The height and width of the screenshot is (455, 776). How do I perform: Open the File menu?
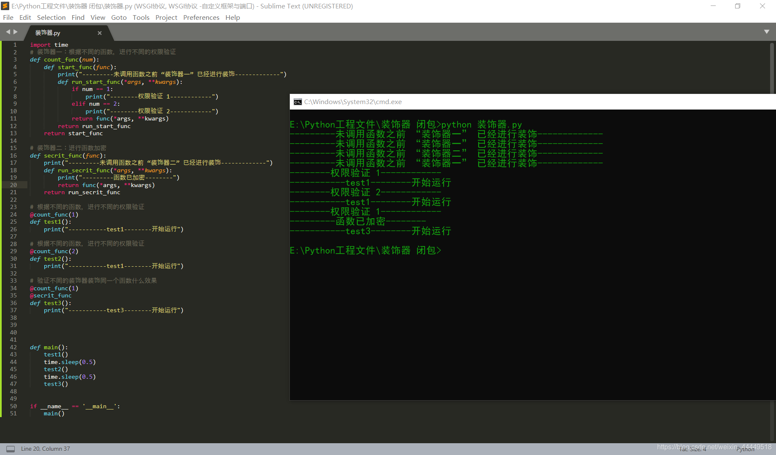[8, 17]
